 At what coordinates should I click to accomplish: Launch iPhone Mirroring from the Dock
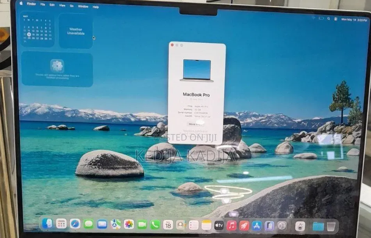coord(269,226)
